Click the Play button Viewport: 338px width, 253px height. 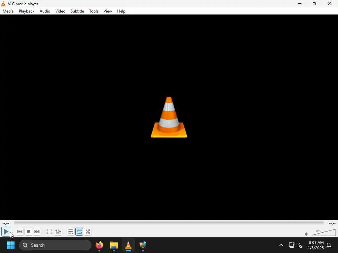point(6,232)
